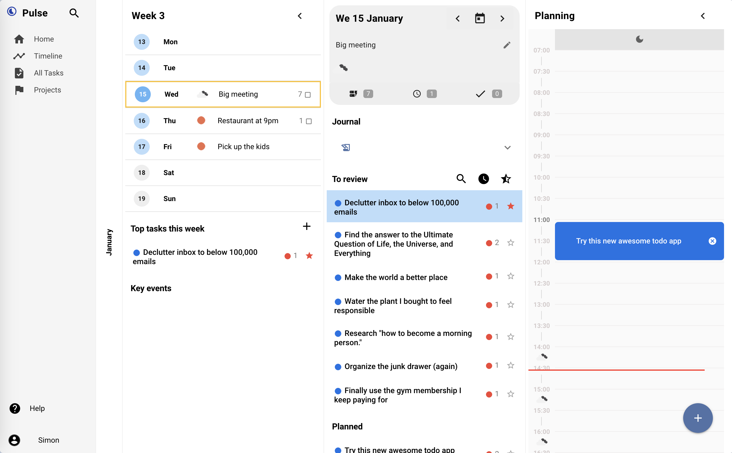Open the Timeline section from the sidebar
The height and width of the screenshot is (453, 732).
(19, 56)
